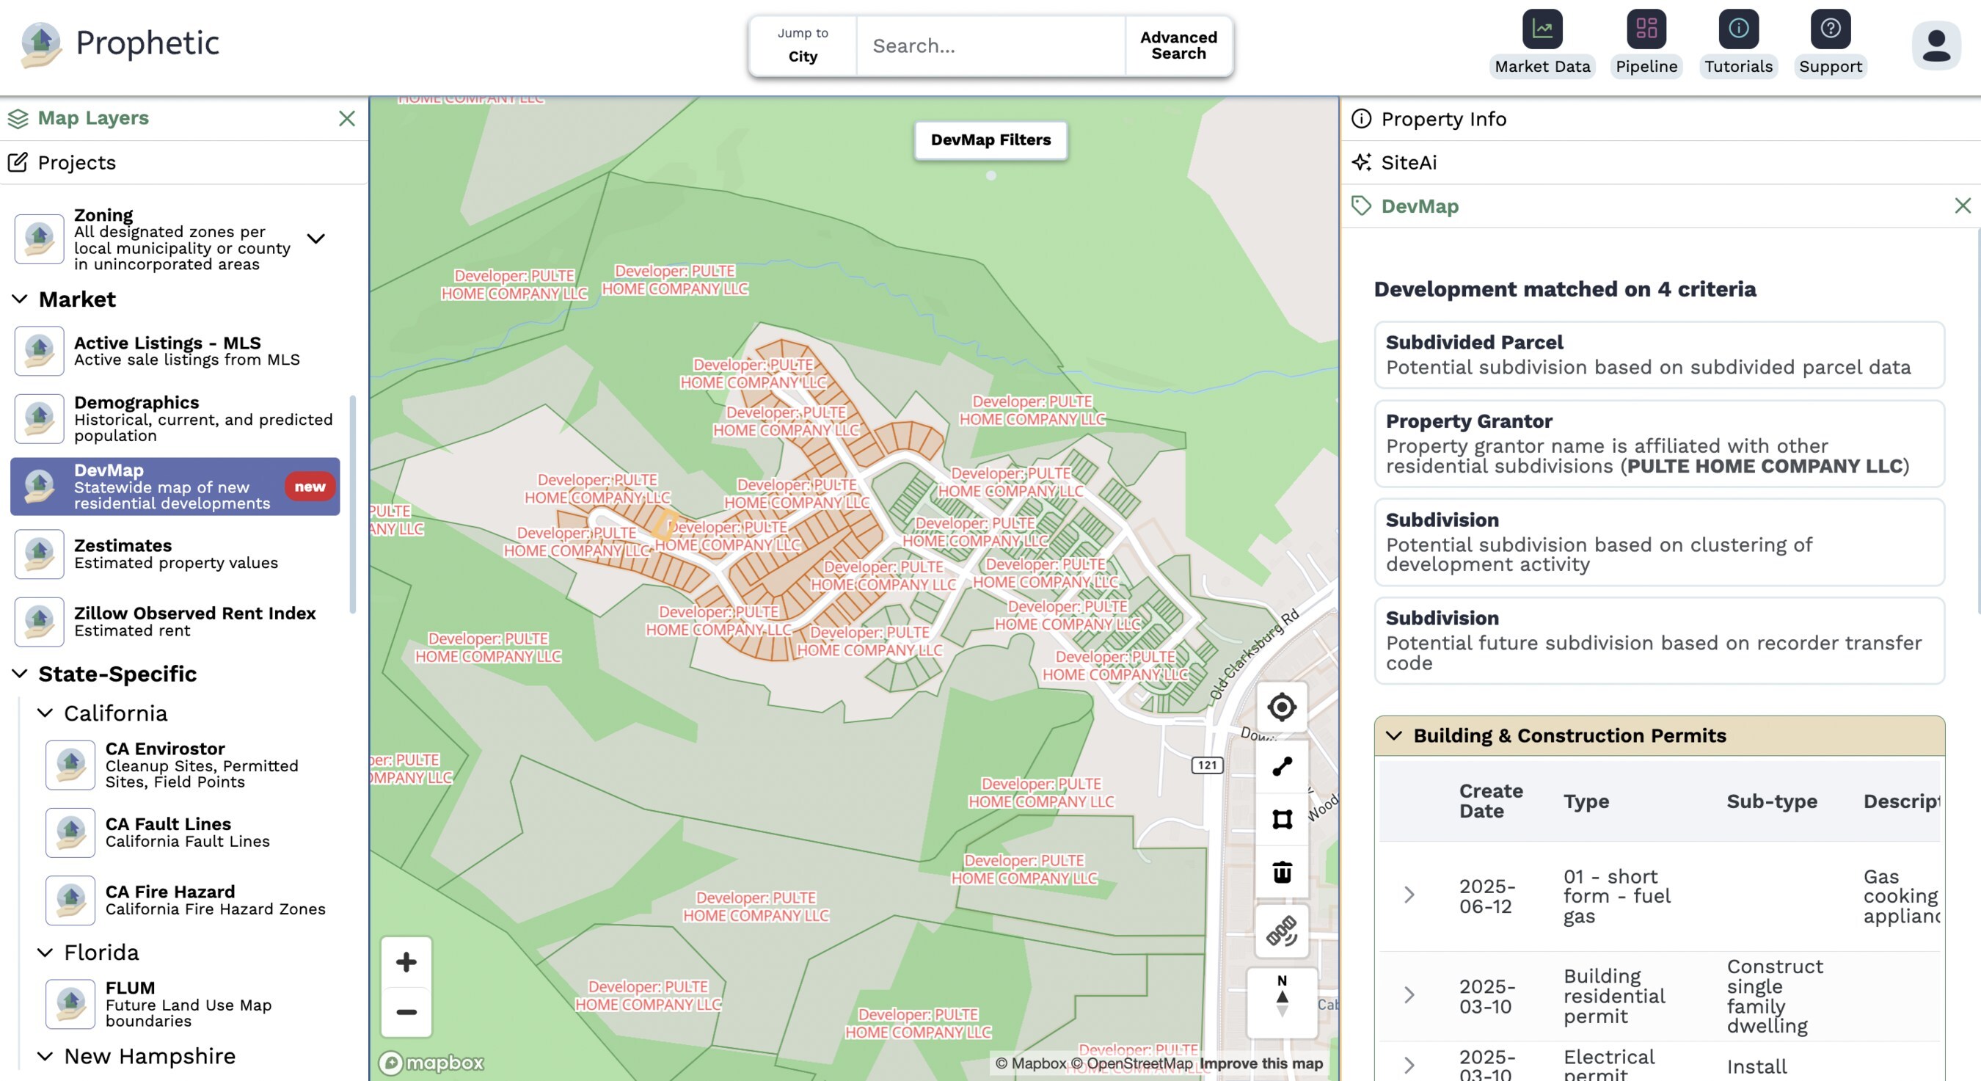Click the Tutorials info icon
1981x1081 pixels.
click(x=1738, y=29)
